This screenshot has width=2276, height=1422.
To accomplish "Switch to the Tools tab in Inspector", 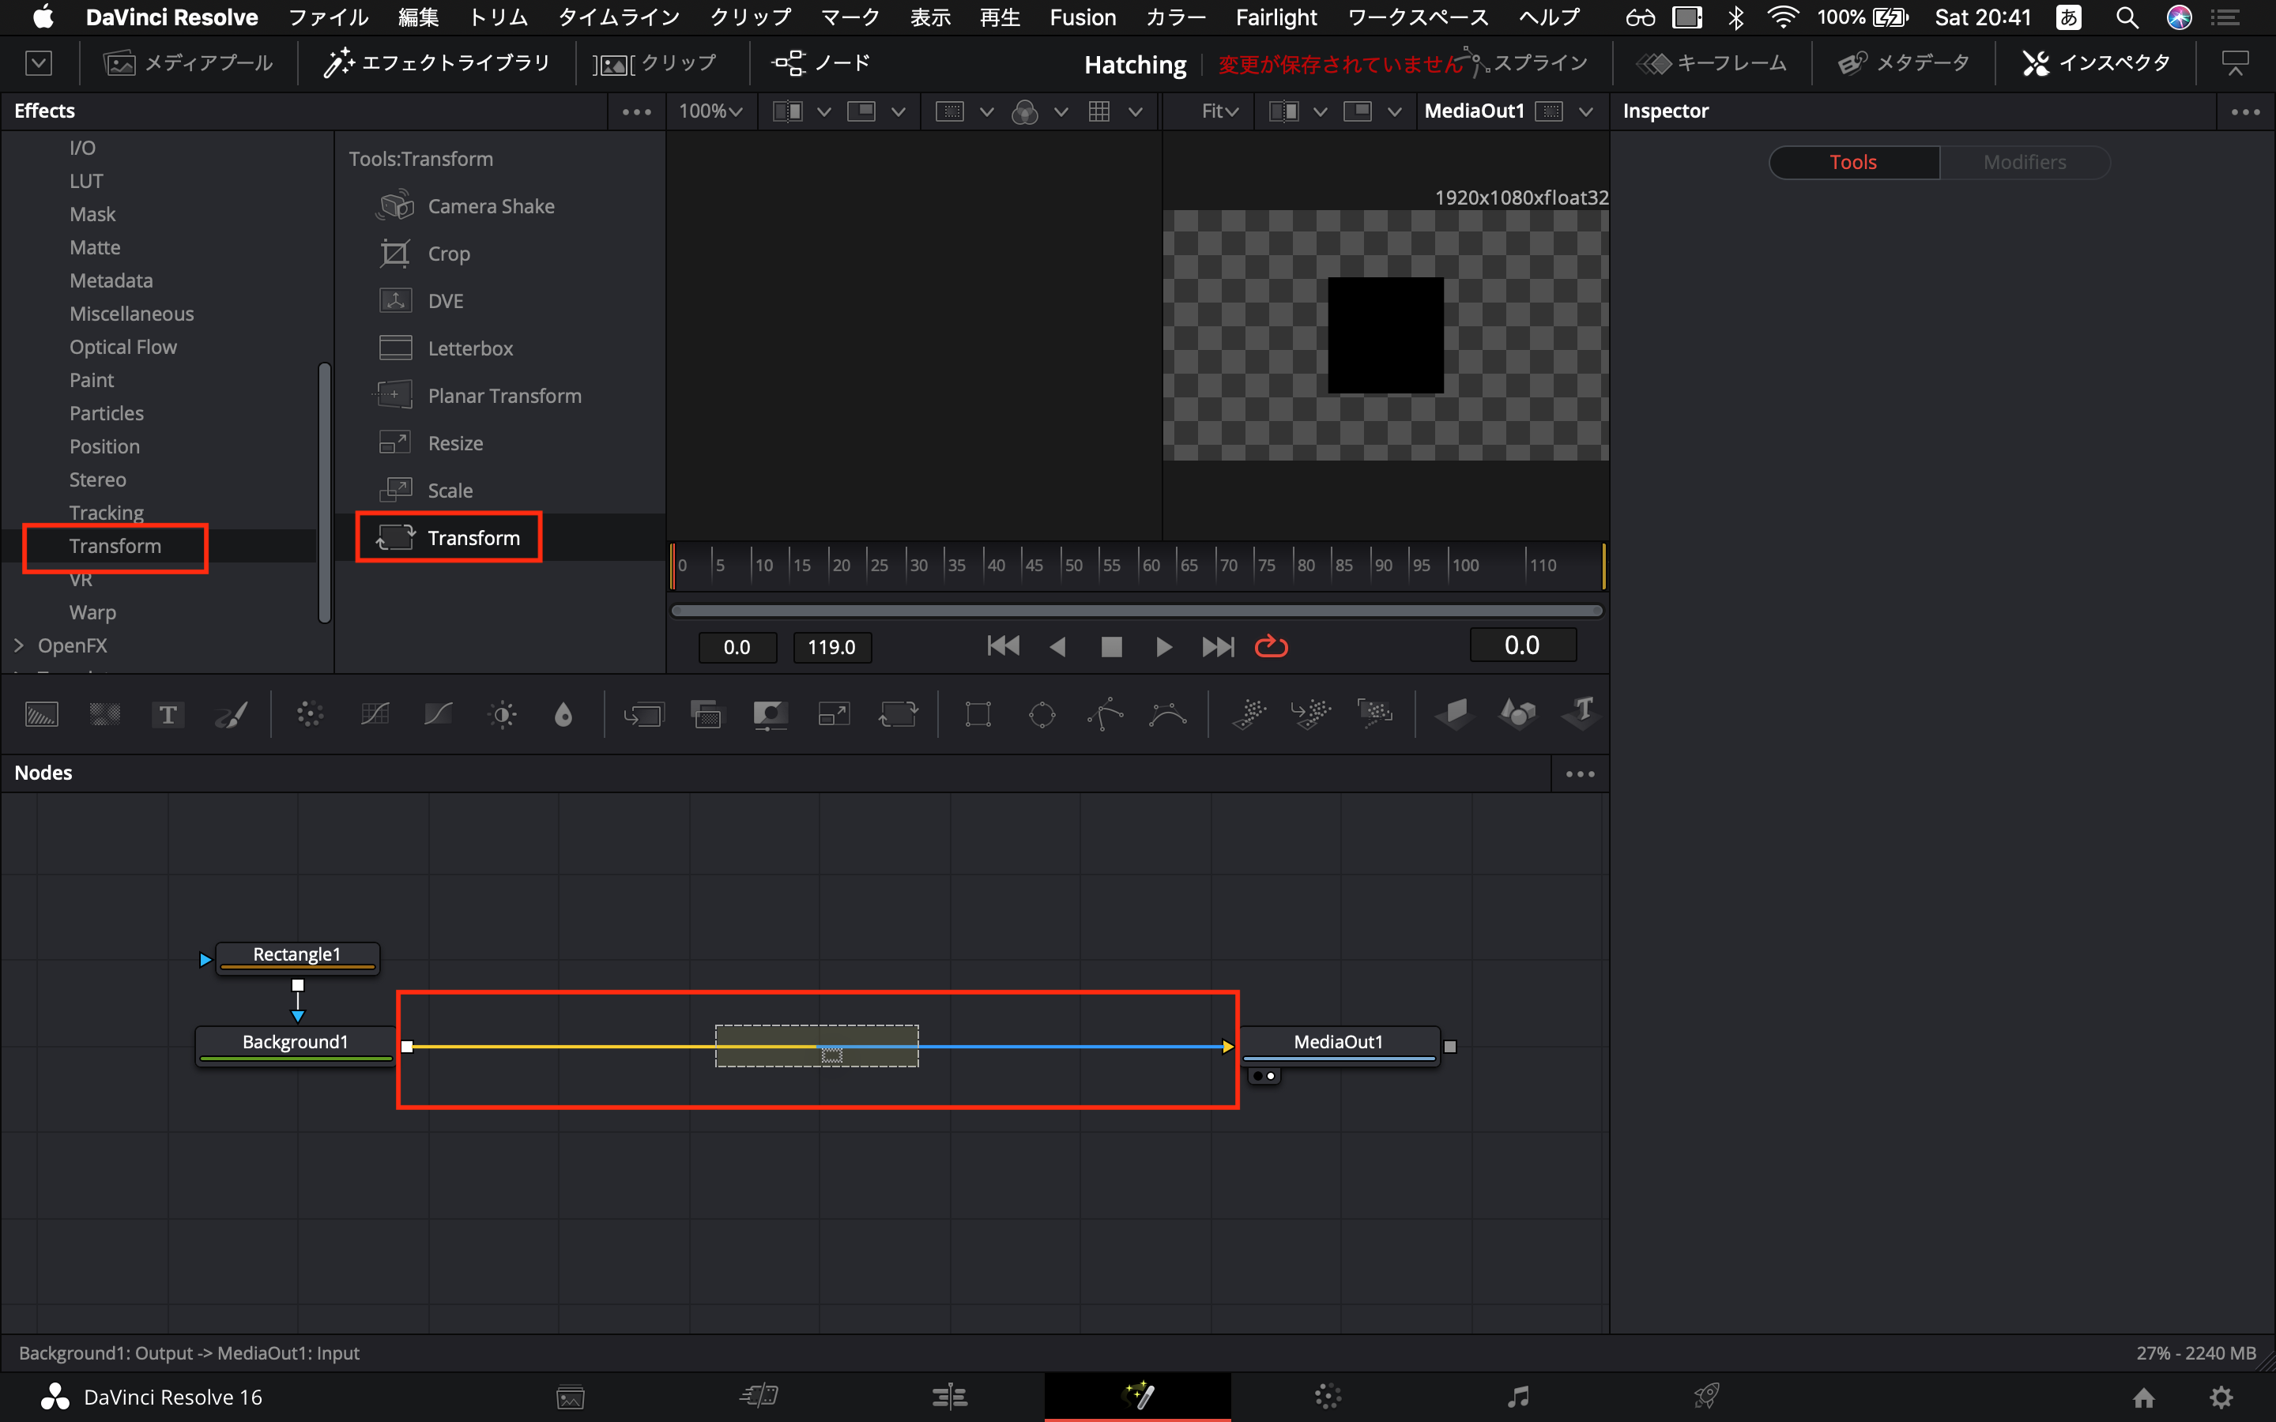I will coord(1854,162).
